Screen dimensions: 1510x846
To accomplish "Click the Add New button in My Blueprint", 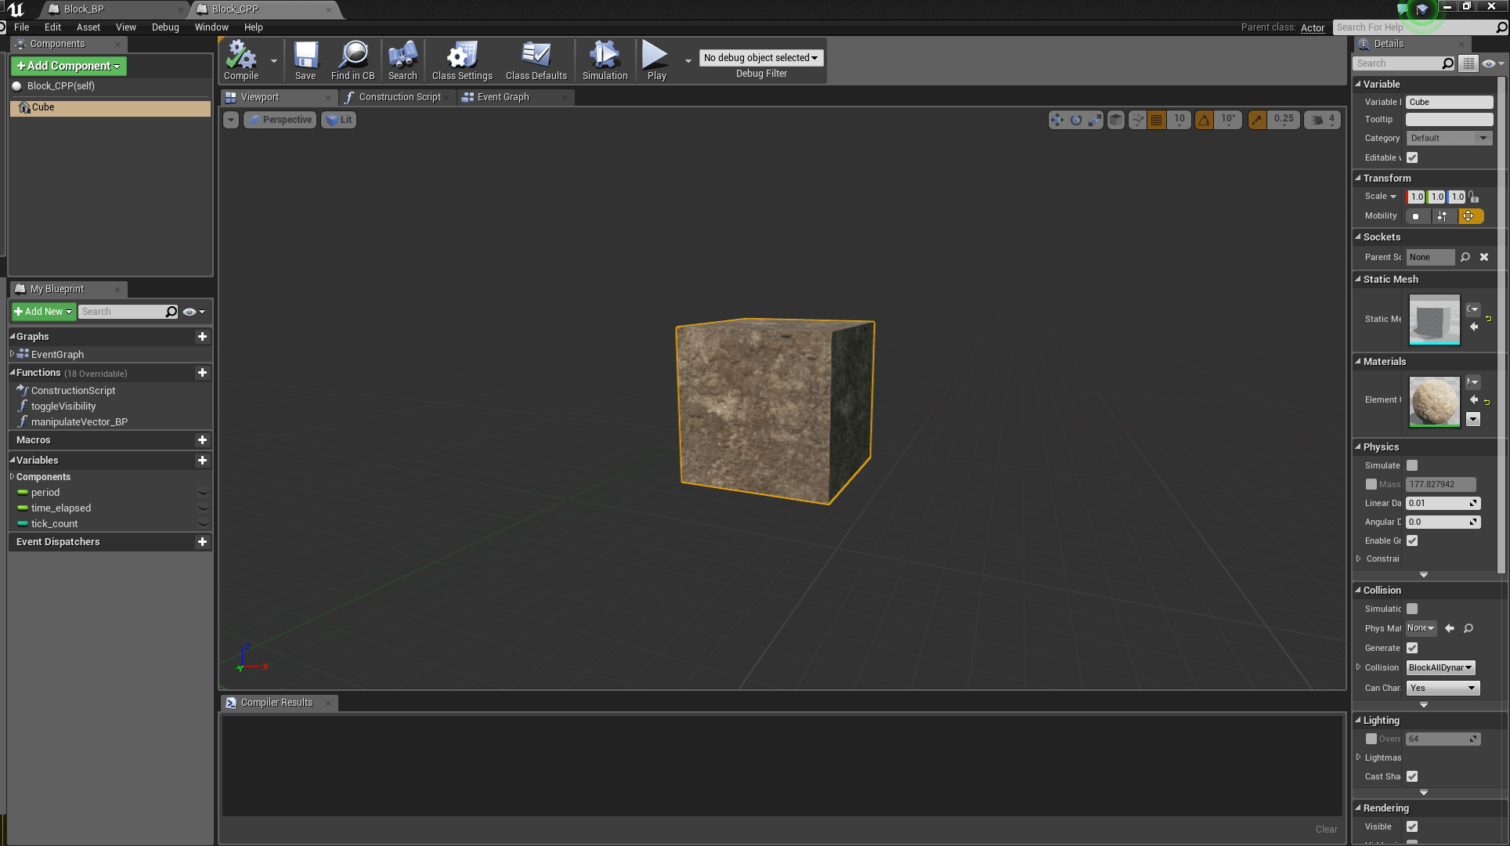I will coord(43,312).
